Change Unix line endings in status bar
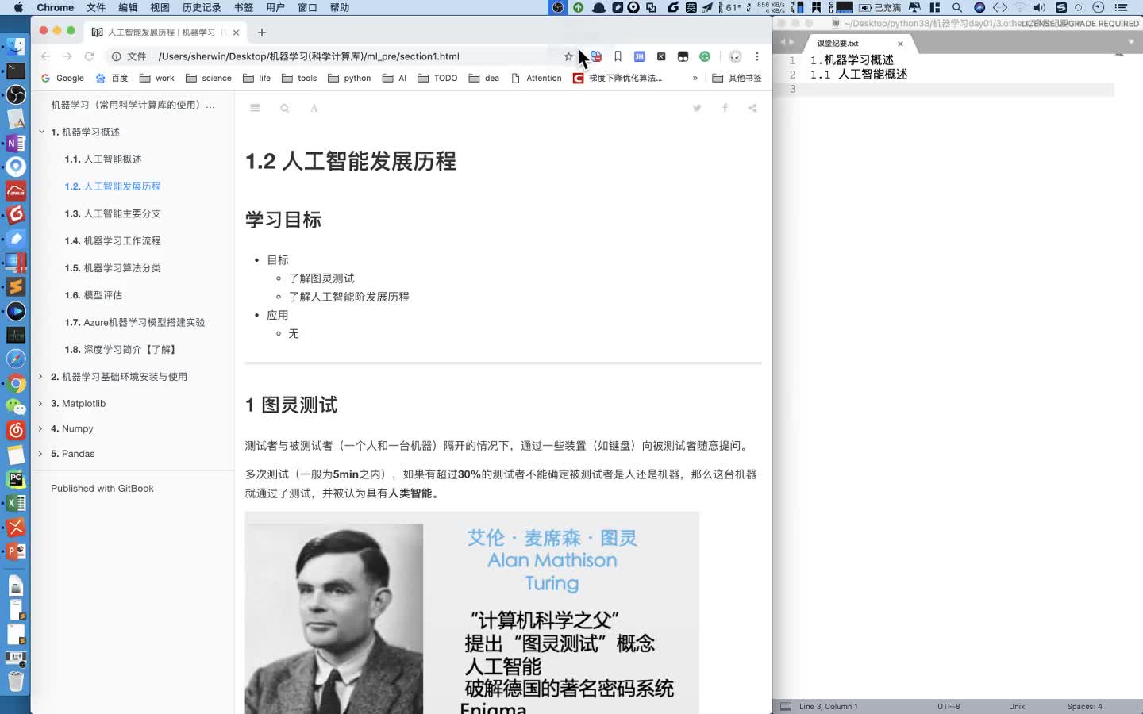1143x714 pixels. click(x=1017, y=706)
